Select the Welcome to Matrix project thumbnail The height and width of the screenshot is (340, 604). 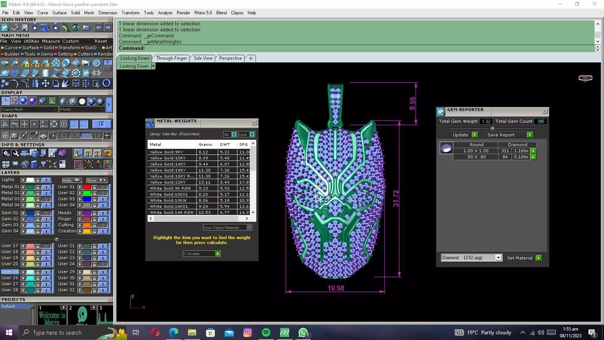point(52,315)
